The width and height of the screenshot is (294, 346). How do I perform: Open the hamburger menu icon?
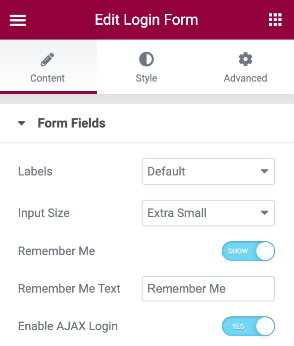point(18,20)
